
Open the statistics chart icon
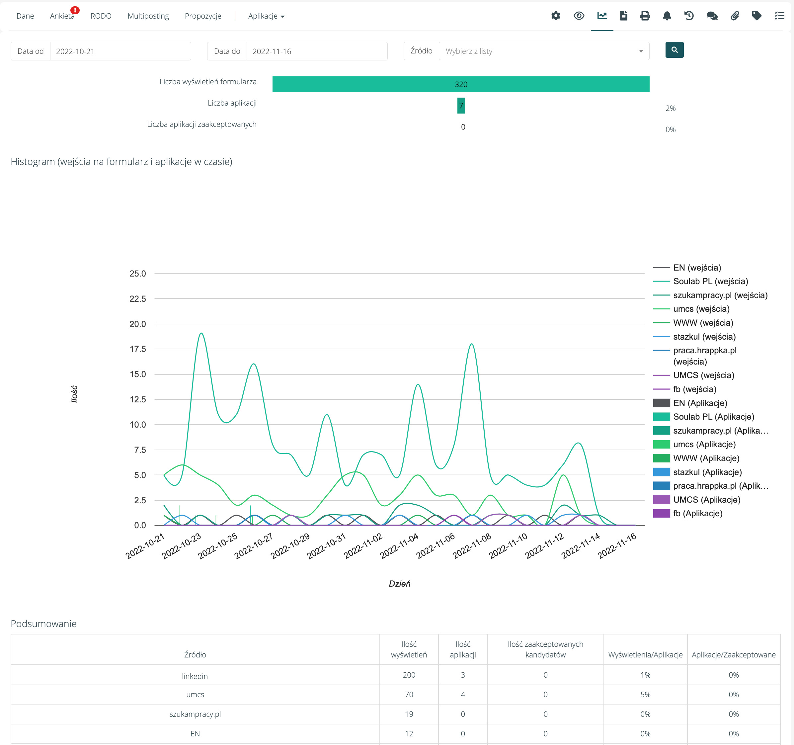point(602,16)
